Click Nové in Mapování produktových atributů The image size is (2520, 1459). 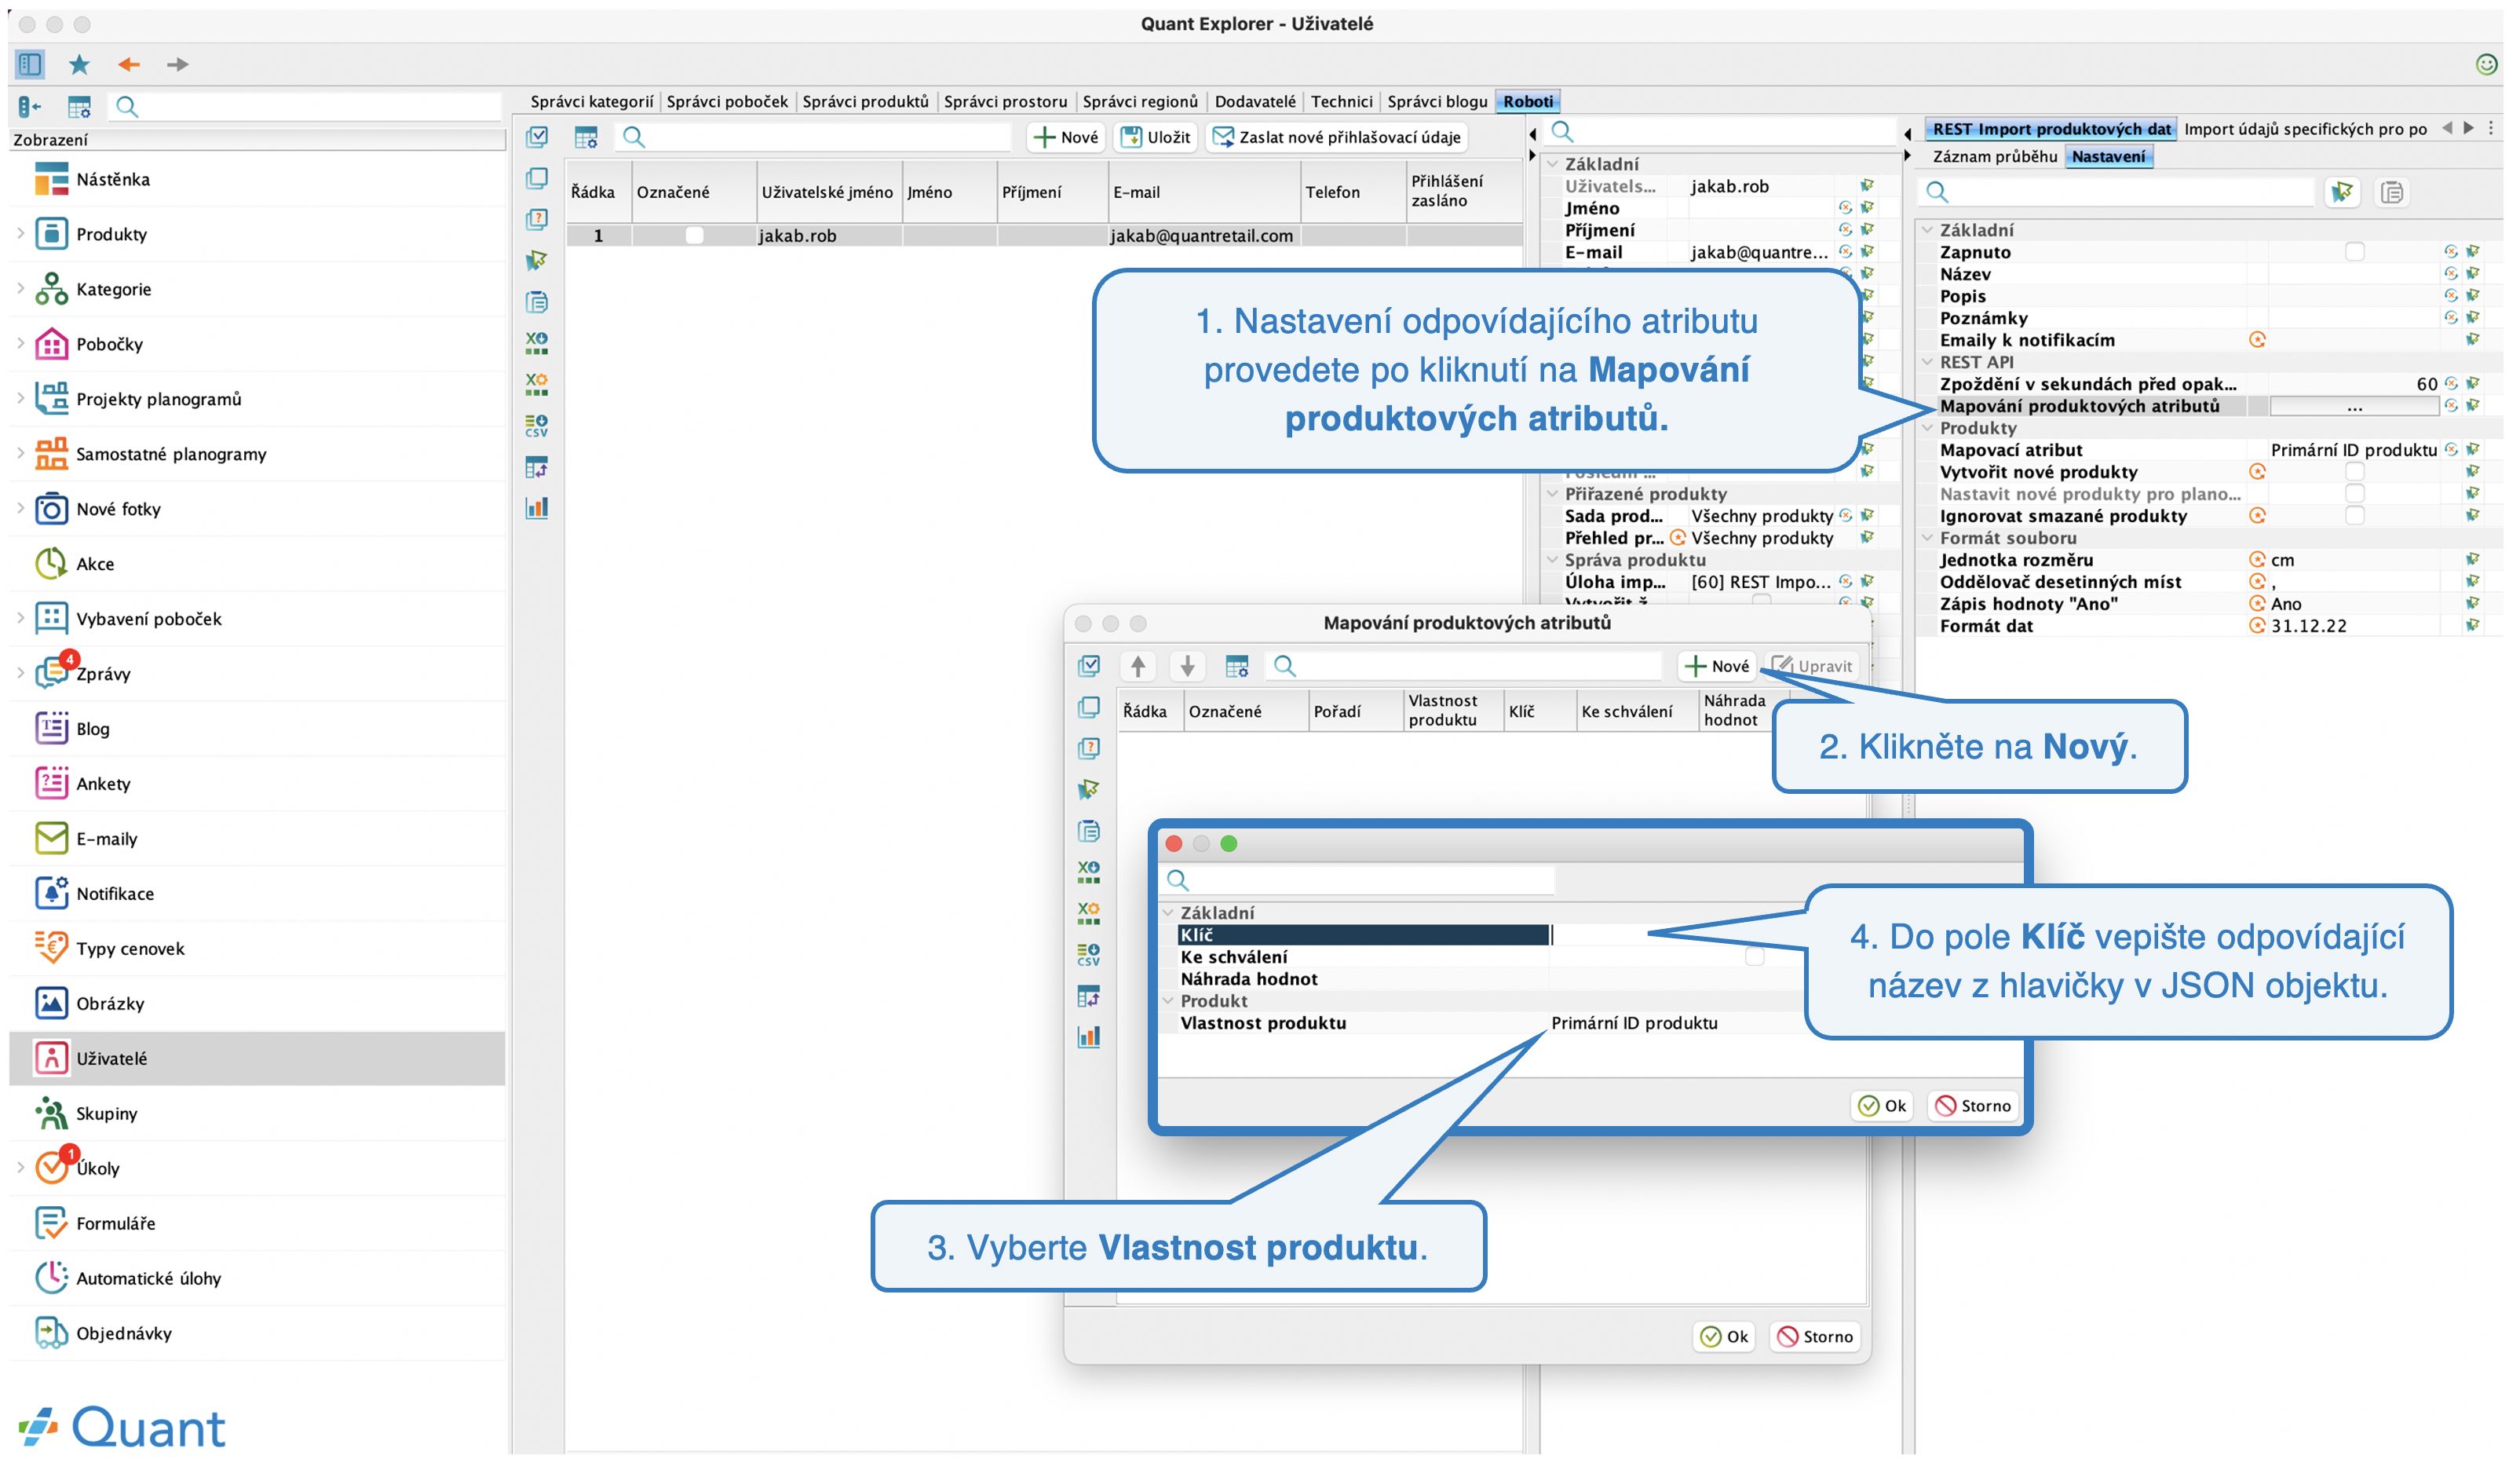[x=1717, y=666]
